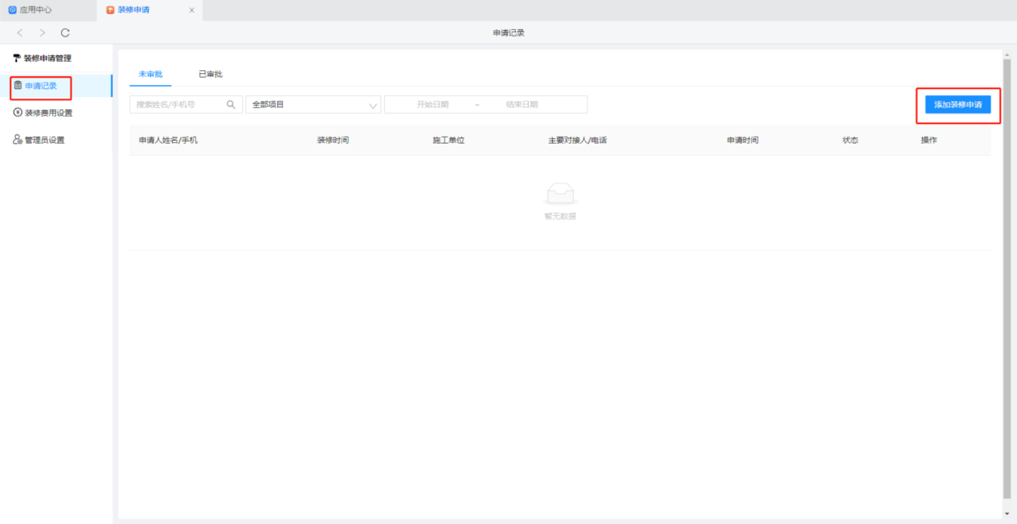Click the forward navigation arrow icon

[42, 33]
